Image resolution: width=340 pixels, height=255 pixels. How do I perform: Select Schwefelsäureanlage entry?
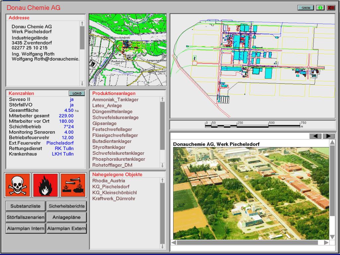115,118
